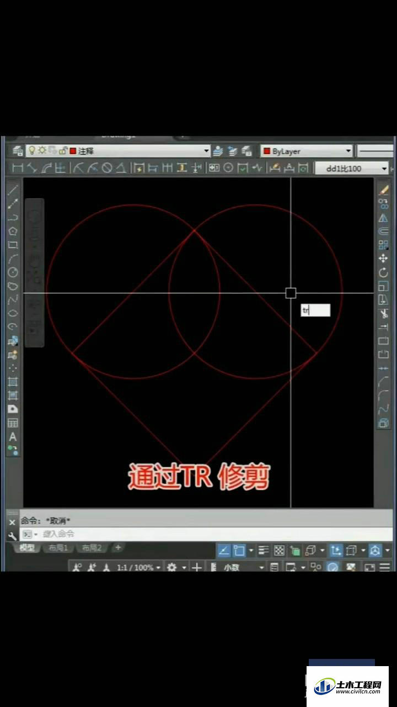
Task: Select the Explode modify tool
Action: coord(384,423)
